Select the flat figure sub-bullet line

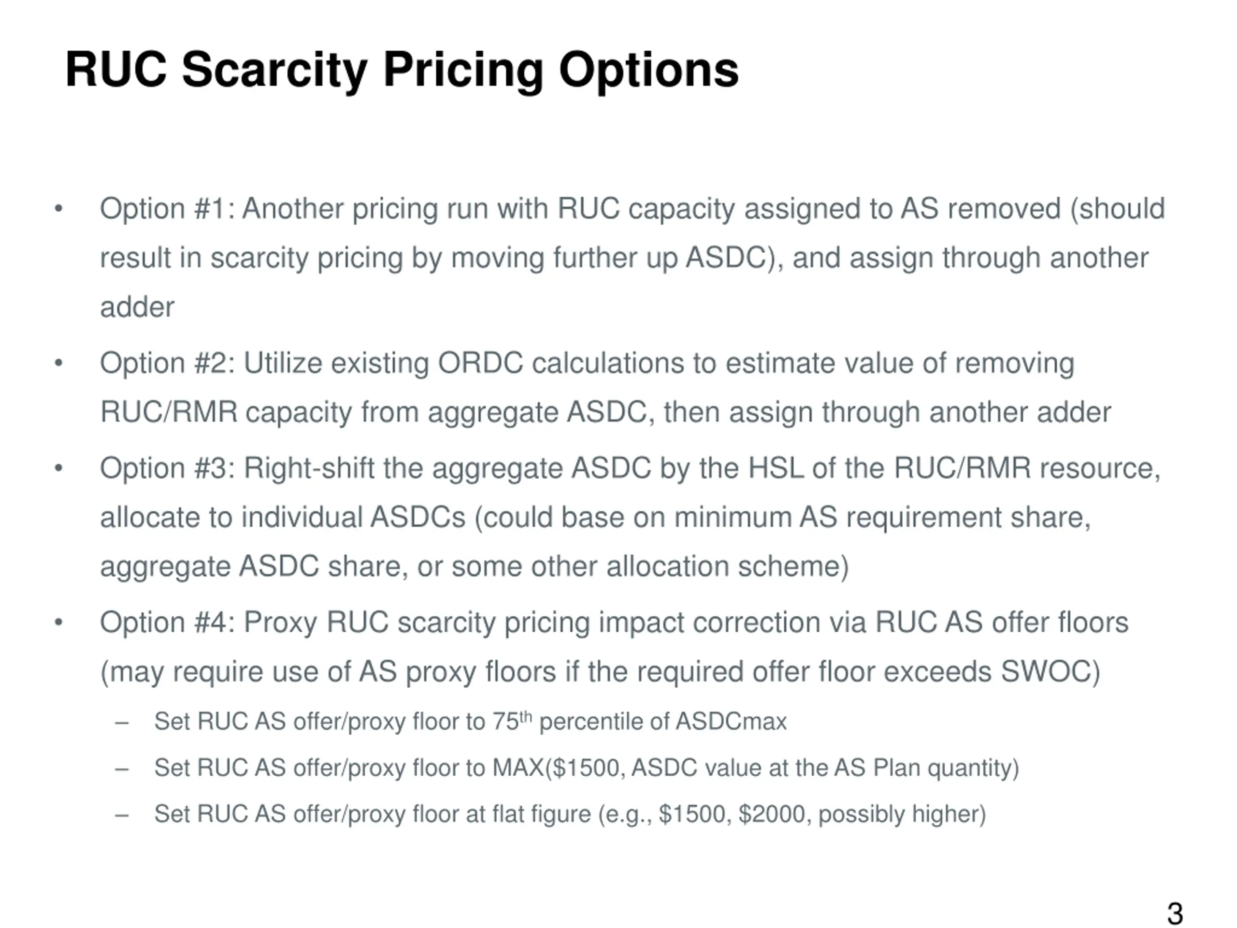pos(570,814)
